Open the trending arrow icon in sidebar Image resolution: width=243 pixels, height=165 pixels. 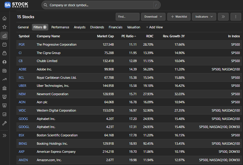click(4, 79)
